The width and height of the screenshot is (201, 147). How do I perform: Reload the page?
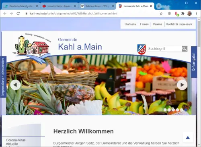(18, 13)
